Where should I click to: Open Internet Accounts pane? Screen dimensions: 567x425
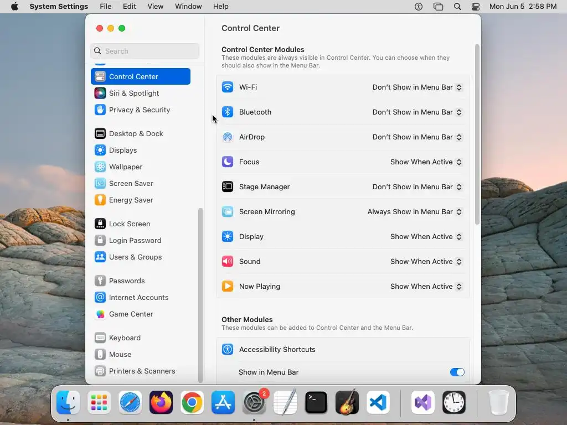click(x=140, y=298)
